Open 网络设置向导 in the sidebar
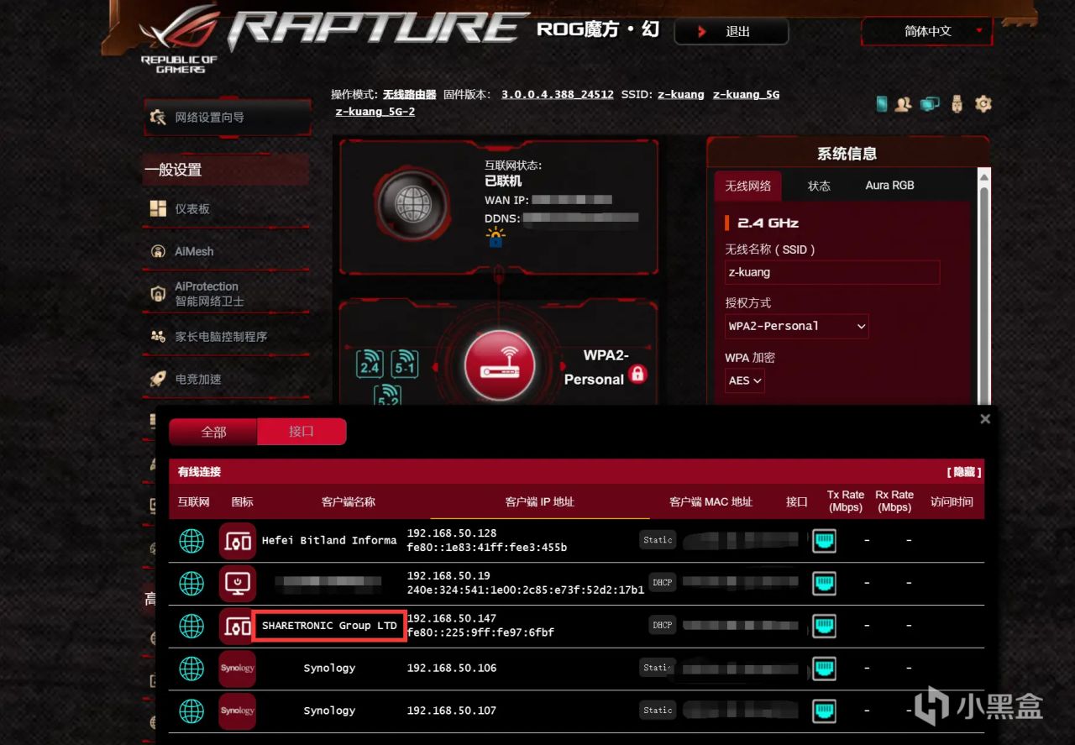Viewport: 1075px width, 745px height. click(227, 118)
